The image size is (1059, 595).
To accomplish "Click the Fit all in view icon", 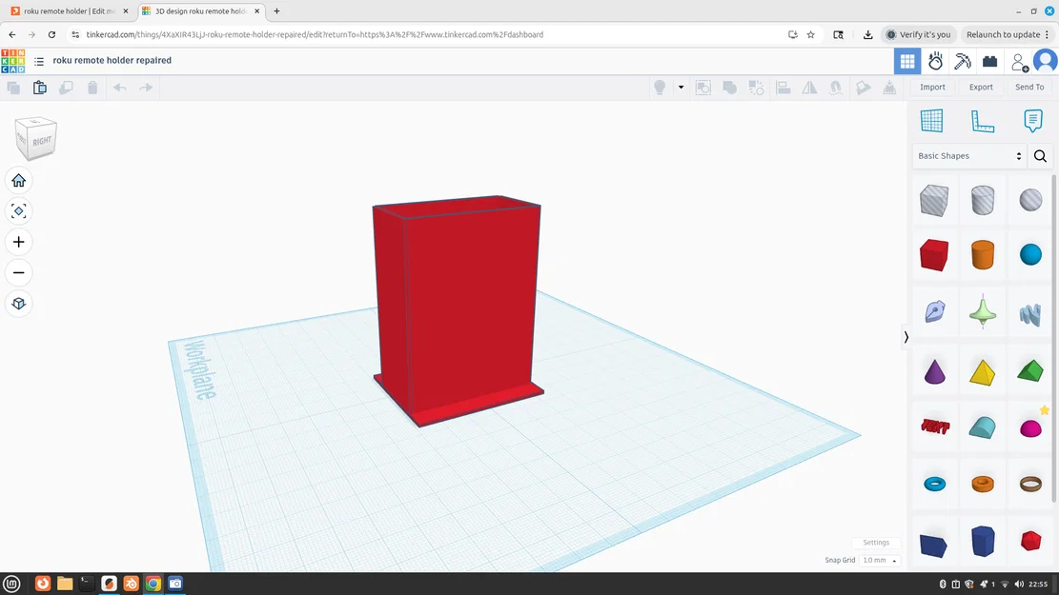I will click(x=19, y=211).
